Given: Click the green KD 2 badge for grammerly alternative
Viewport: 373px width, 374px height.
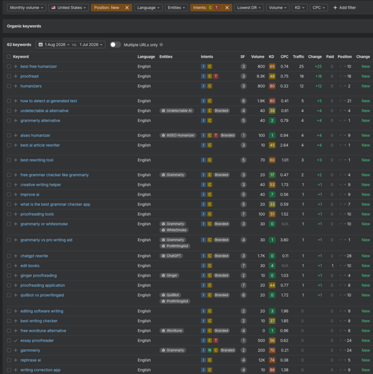Looking at the screenshot, I should tap(272, 121).
